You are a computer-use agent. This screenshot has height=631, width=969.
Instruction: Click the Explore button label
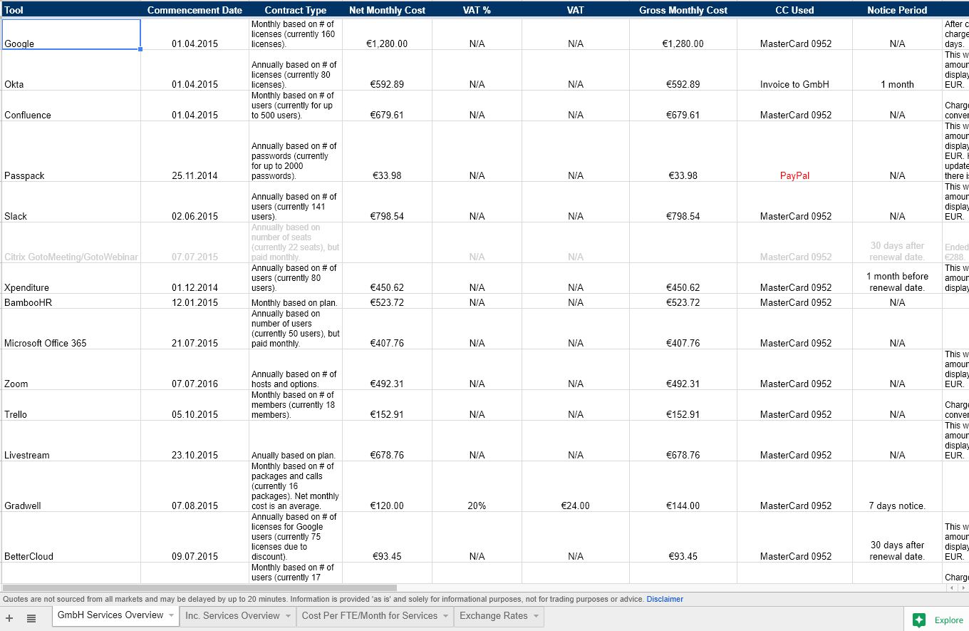(948, 620)
